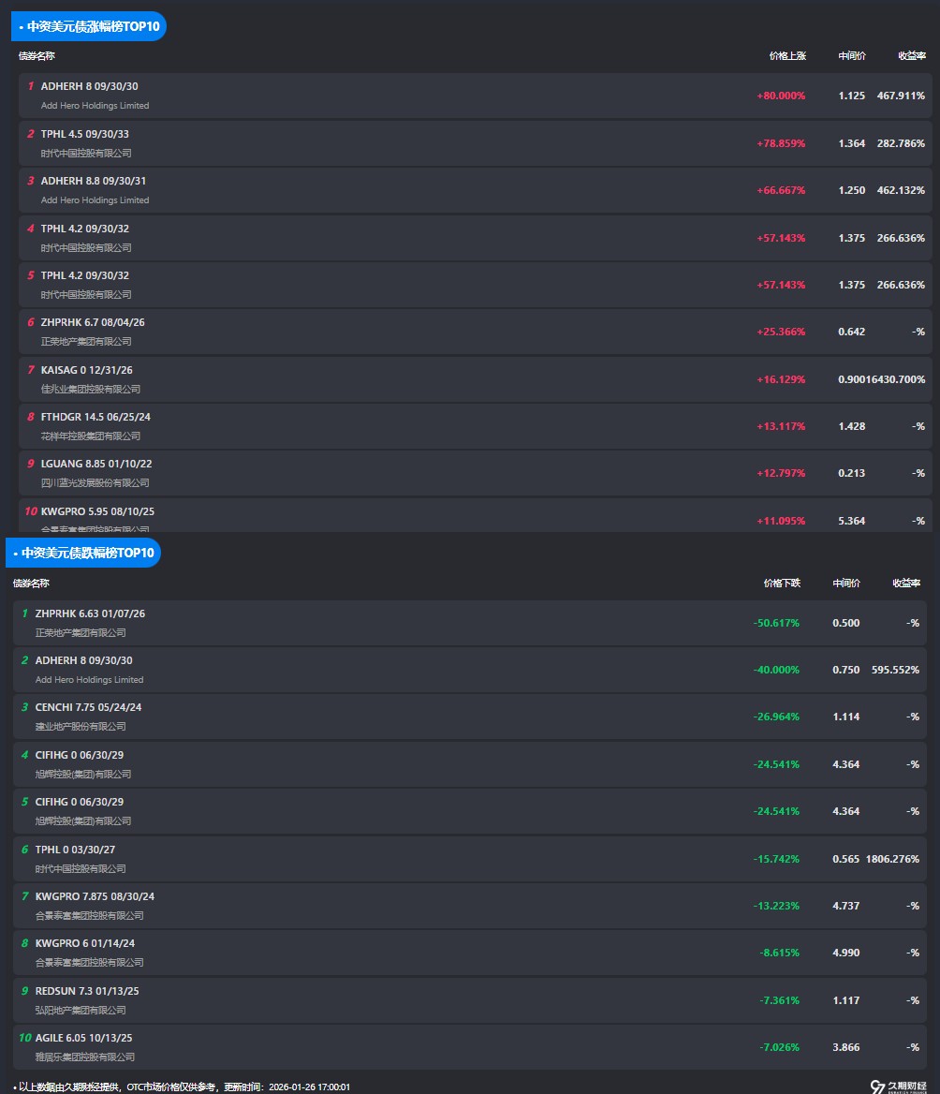Click 债券名称 header in the 涨幅榜 table
The width and height of the screenshot is (940, 1094).
click(37, 56)
